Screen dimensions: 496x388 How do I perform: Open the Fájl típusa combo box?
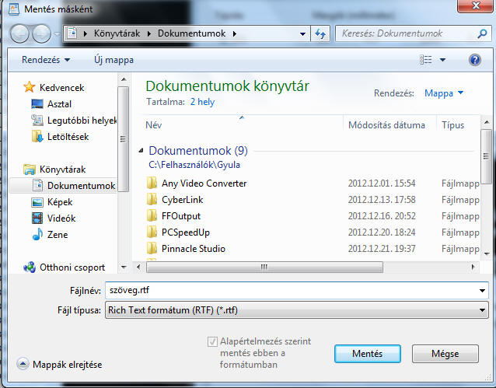click(x=296, y=309)
